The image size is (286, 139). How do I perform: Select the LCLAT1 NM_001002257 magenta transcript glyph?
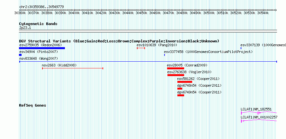(x=259, y=121)
